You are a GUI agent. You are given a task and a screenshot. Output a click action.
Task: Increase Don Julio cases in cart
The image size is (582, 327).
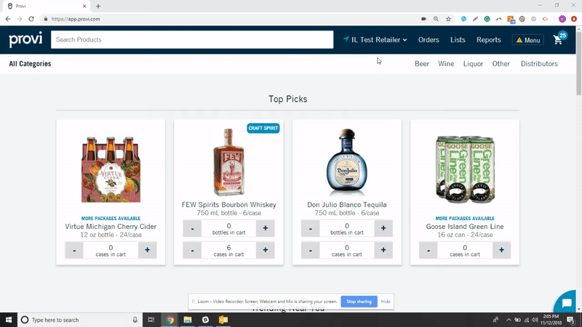[383, 250]
